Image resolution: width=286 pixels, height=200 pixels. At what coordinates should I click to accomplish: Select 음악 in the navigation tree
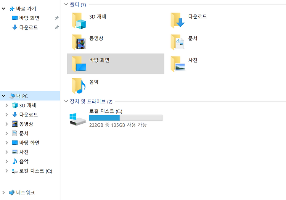click(x=24, y=161)
